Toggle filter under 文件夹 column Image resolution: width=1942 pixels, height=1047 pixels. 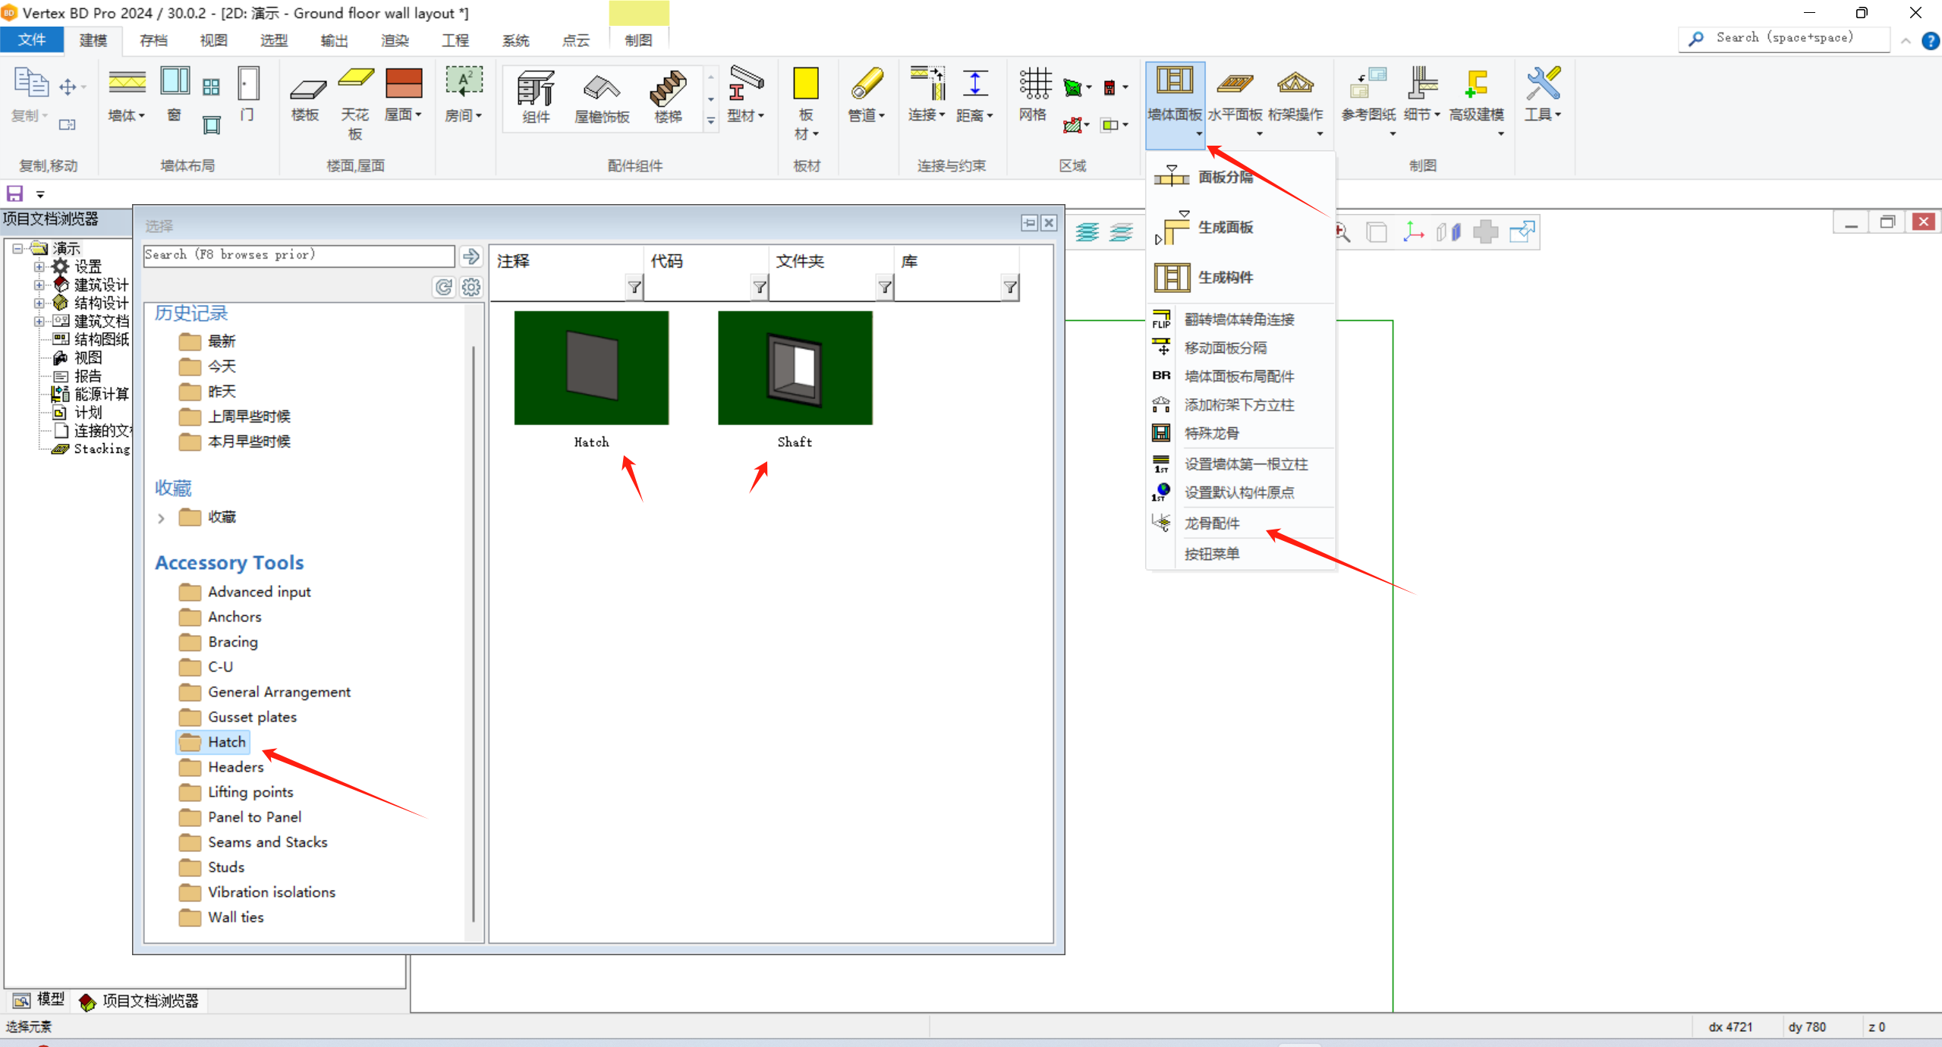885,288
